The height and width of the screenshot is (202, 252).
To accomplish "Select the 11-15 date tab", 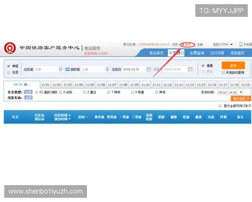I will 201,85.
